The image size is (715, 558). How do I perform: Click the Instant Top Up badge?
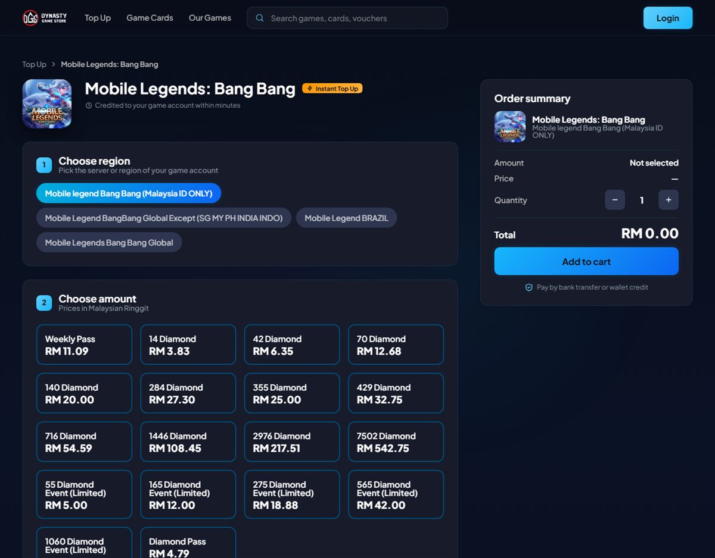(332, 89)
